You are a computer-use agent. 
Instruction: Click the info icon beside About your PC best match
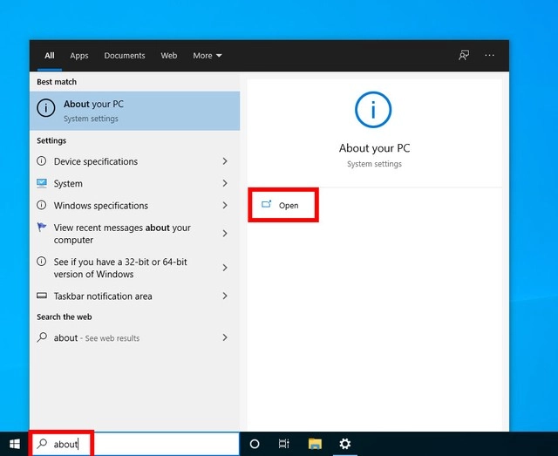coord(46,108)
